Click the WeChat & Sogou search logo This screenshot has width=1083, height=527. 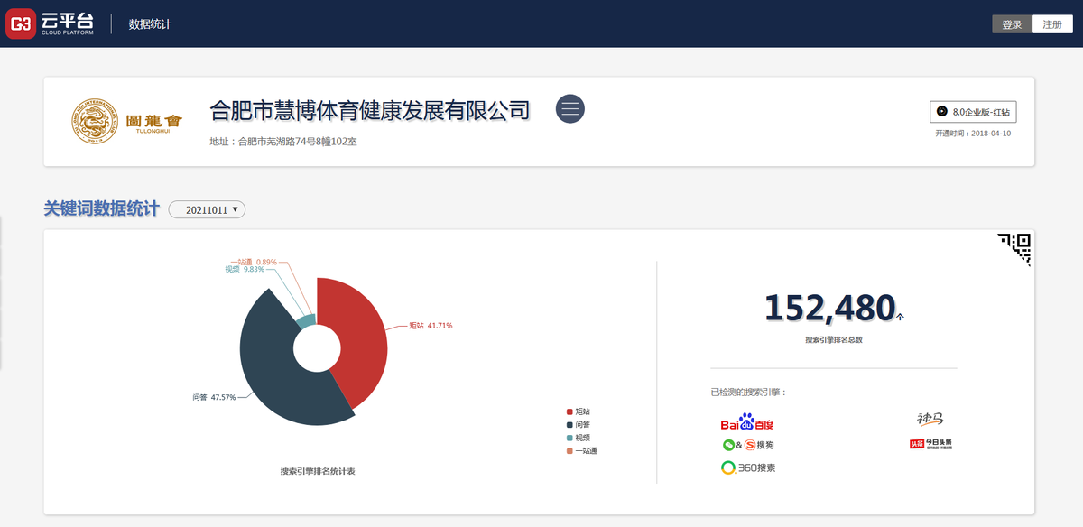(x=748, y=445)
